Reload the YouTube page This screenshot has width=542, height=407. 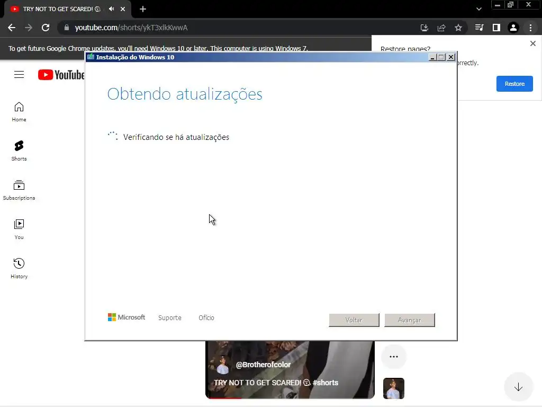tap(46, 28)
